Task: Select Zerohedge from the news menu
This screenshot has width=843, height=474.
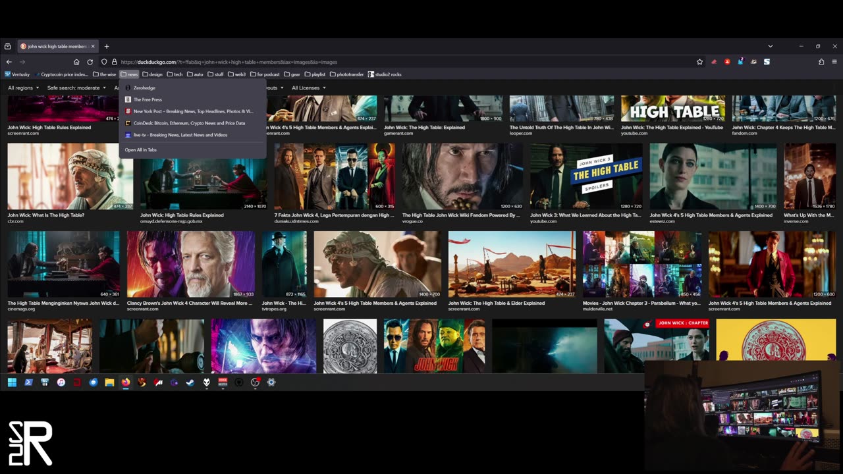Action: pos(192,88)
